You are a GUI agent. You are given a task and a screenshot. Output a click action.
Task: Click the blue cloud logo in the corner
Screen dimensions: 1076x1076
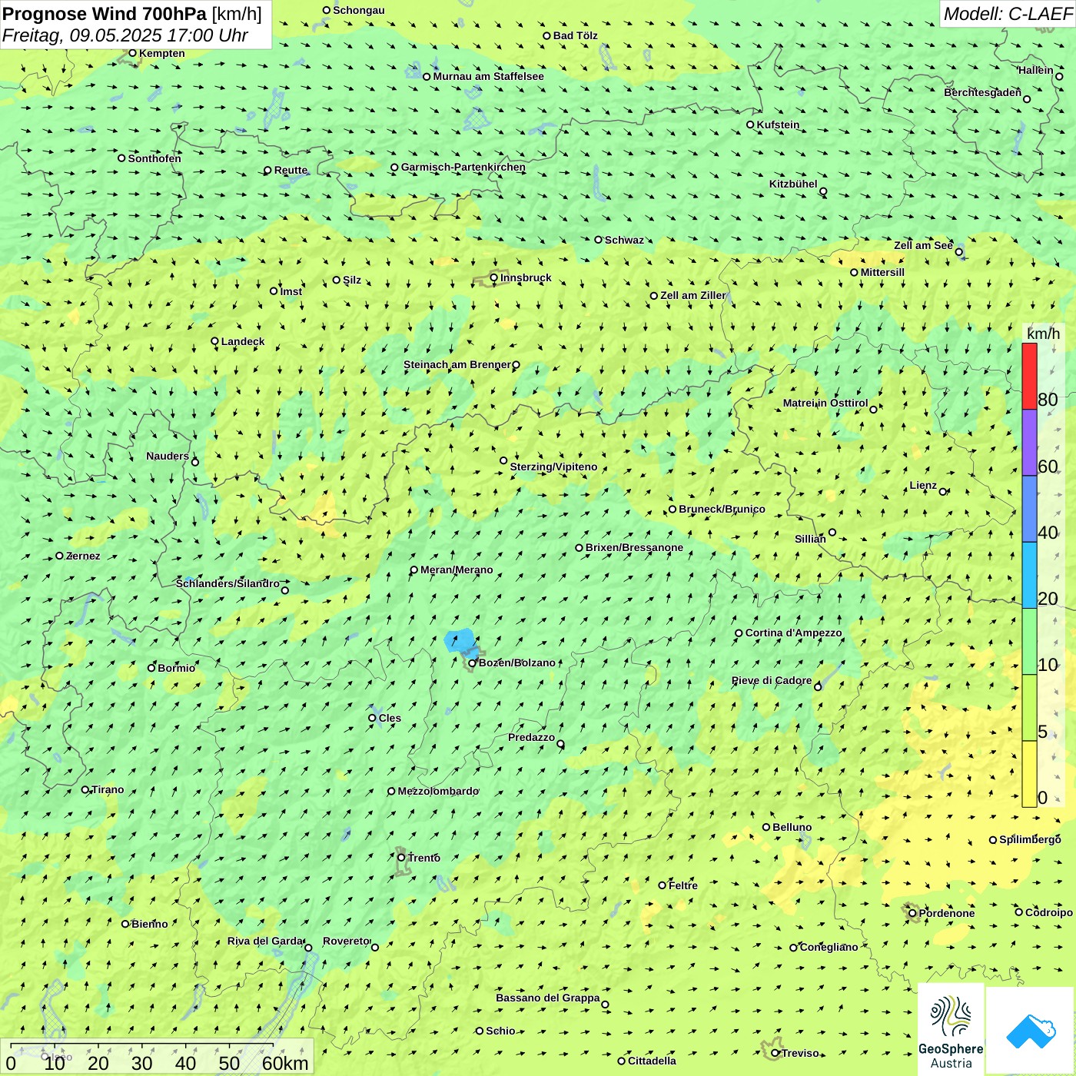[1031, 1031]
